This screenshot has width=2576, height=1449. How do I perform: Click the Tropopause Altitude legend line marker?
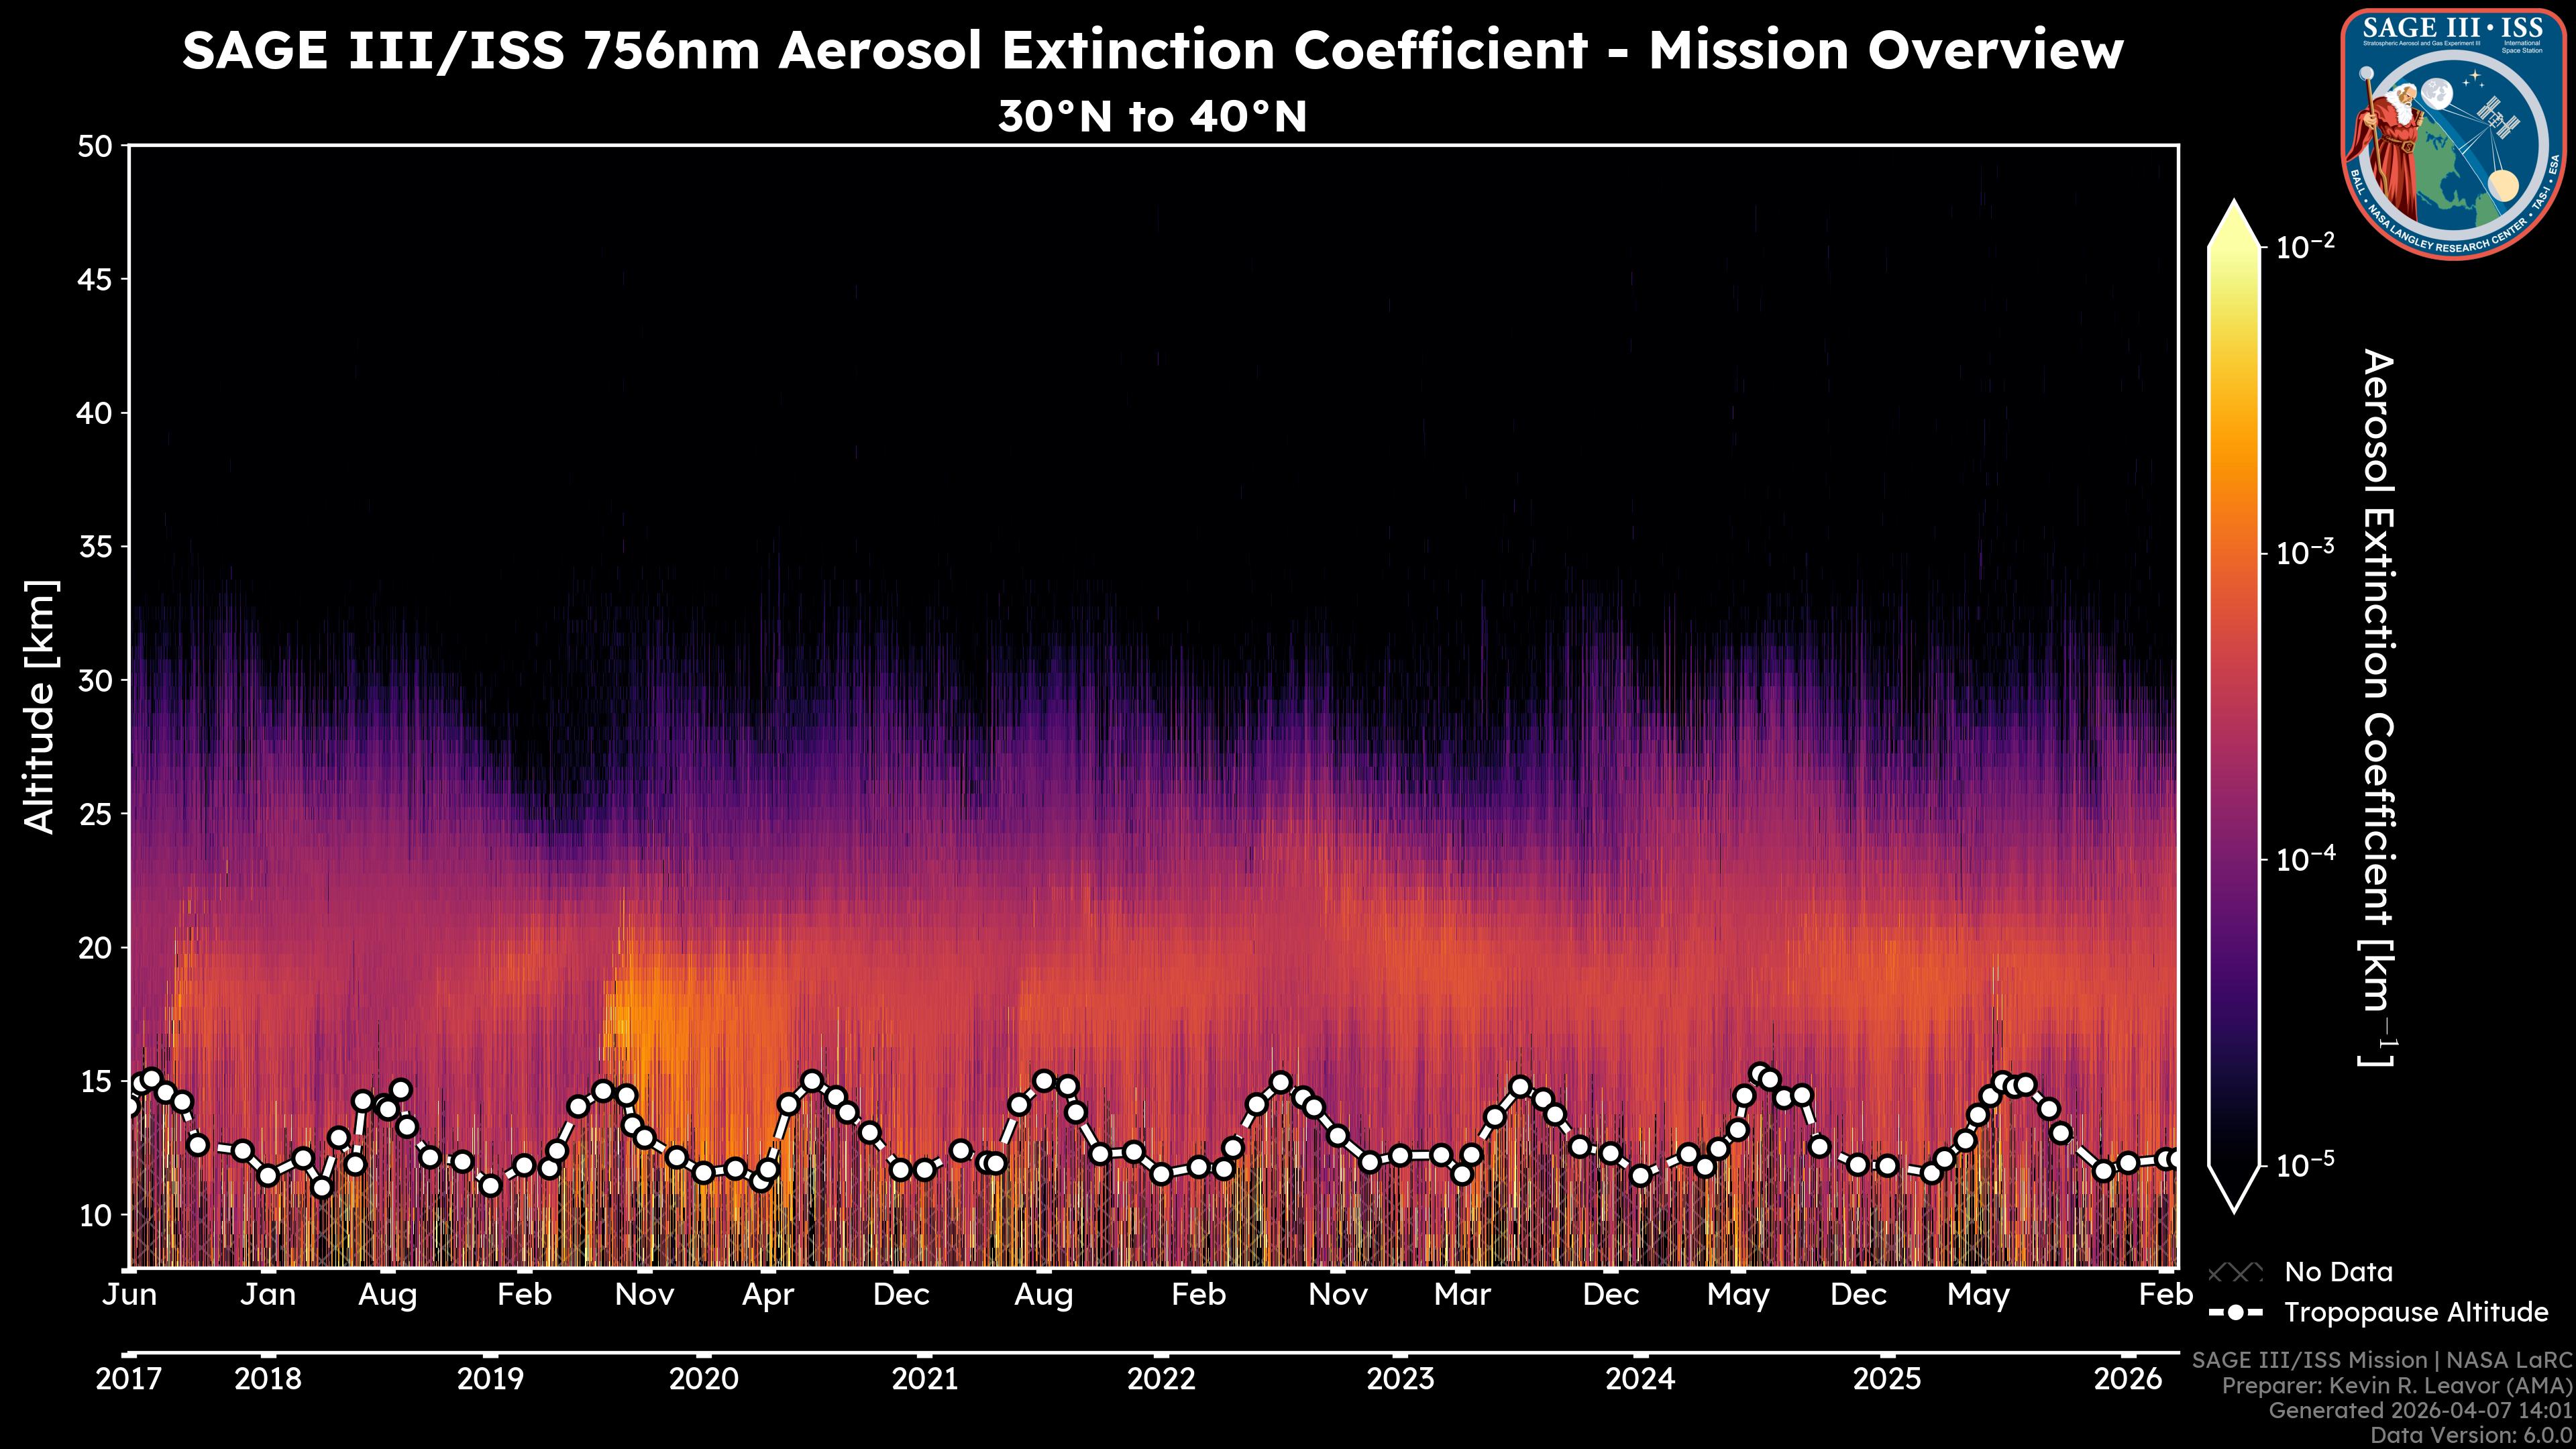tap(2235, 1313)
